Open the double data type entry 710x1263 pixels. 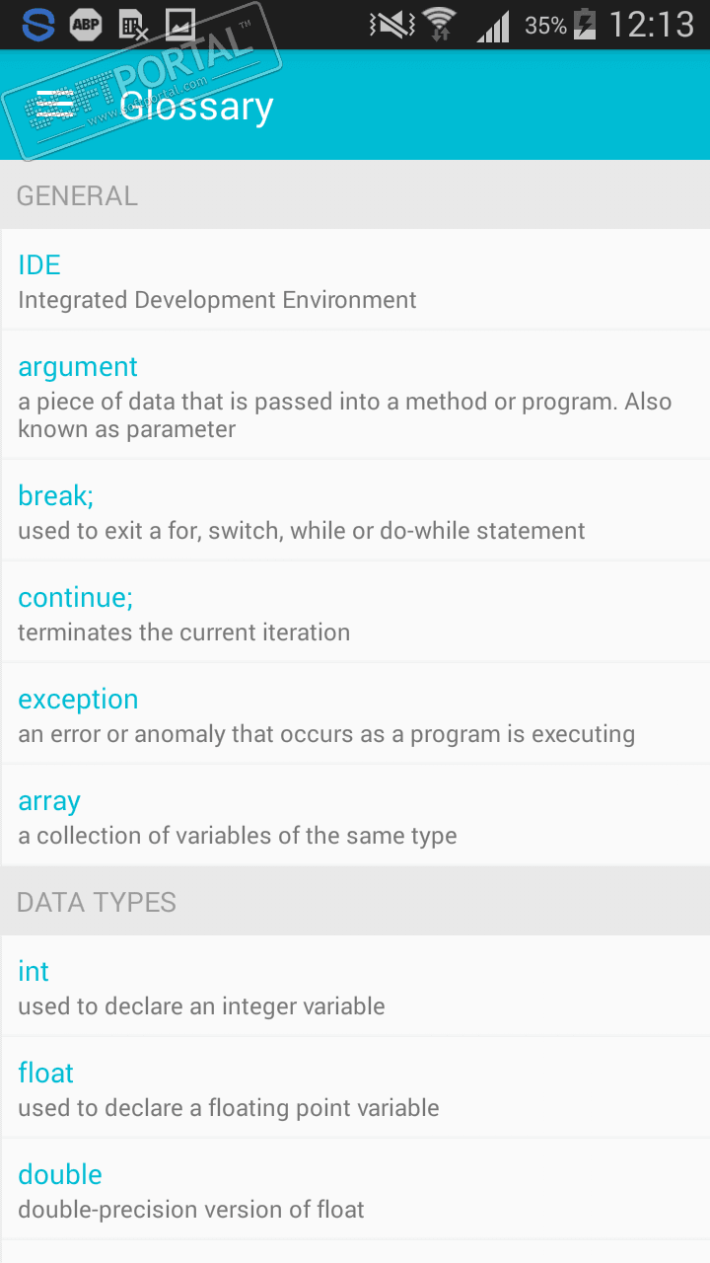tap(355, 1190)
